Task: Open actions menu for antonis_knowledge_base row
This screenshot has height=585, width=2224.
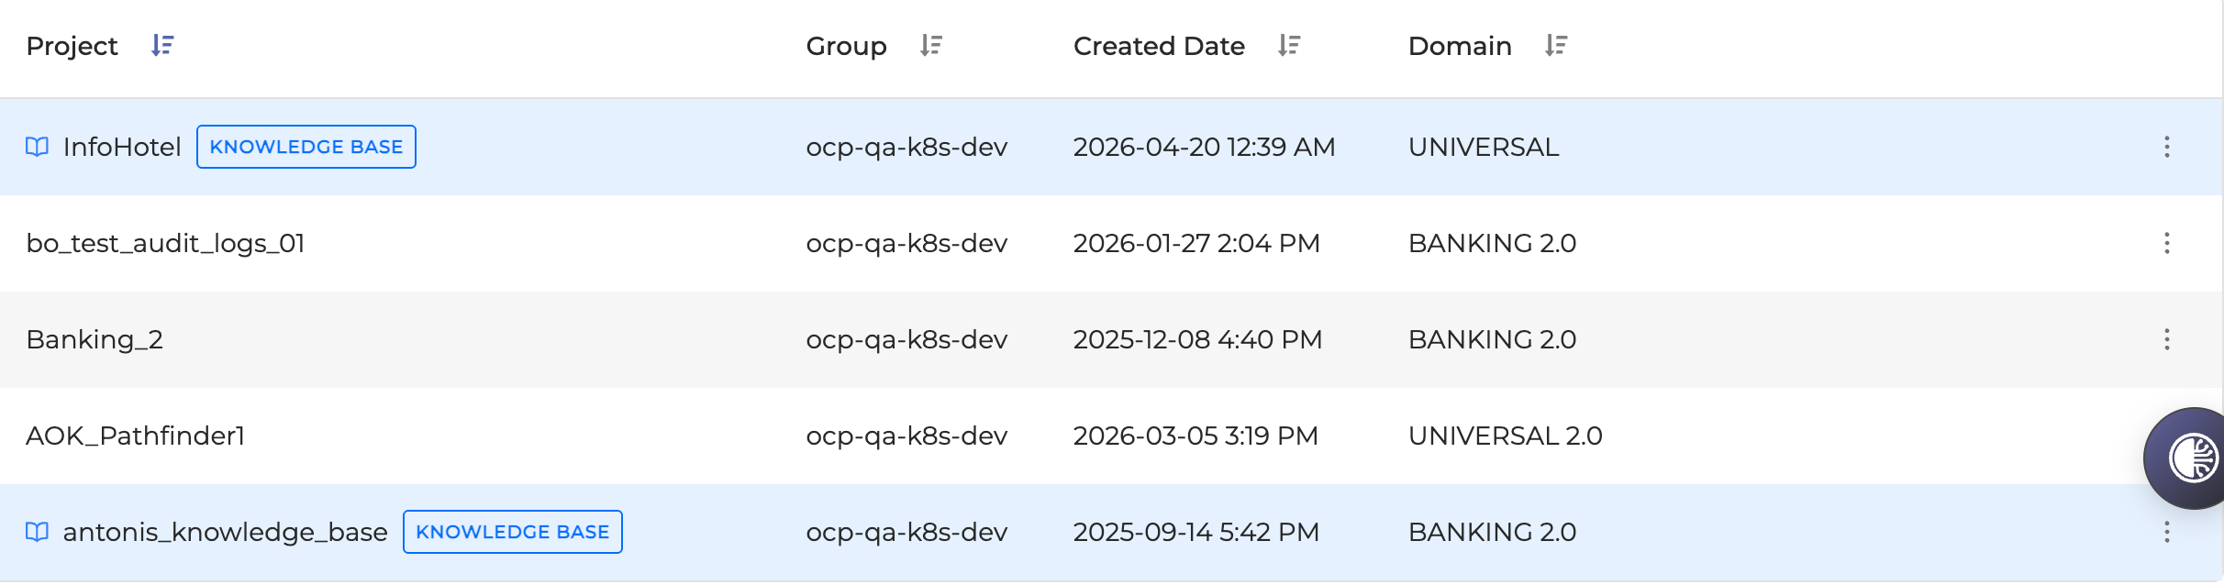Action: pos(2166,532)
